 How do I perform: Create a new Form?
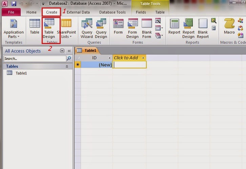tap(118, 26)
